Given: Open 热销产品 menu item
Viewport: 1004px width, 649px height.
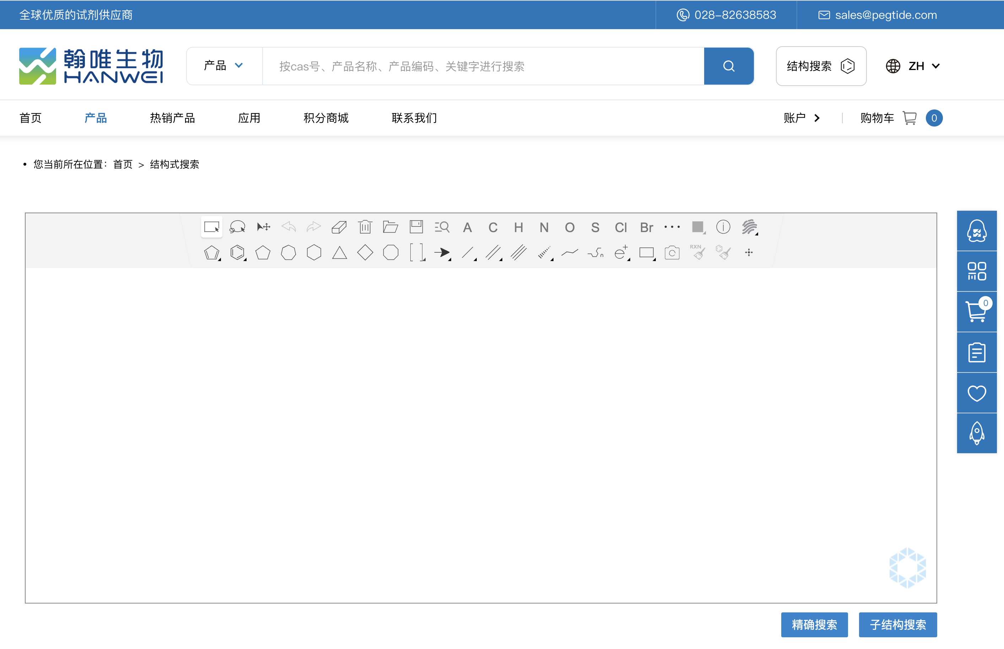Looking at the screenshot, I should (172, 118).
